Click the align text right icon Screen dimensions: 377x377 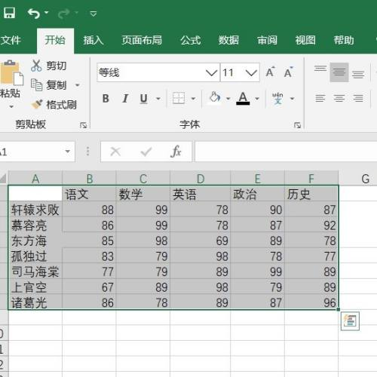(x=358, y=98)
